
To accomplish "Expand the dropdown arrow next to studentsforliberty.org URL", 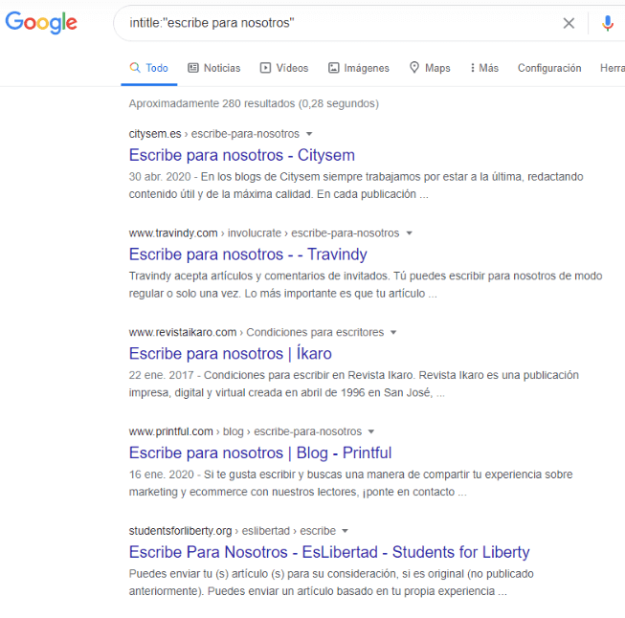I will (x=346, y=531).
